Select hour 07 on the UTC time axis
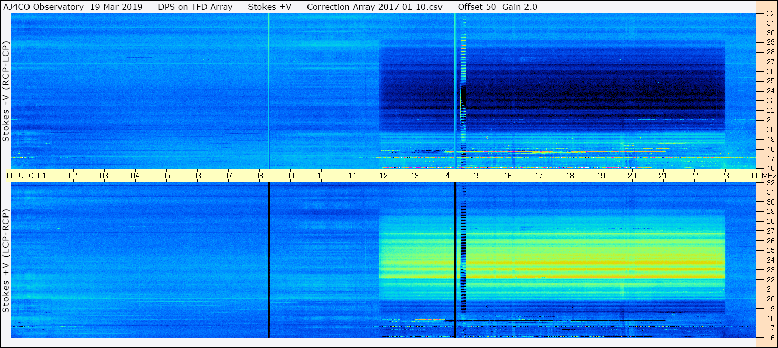The height and width of the screenshot is (348, 778). pos(228,176)
